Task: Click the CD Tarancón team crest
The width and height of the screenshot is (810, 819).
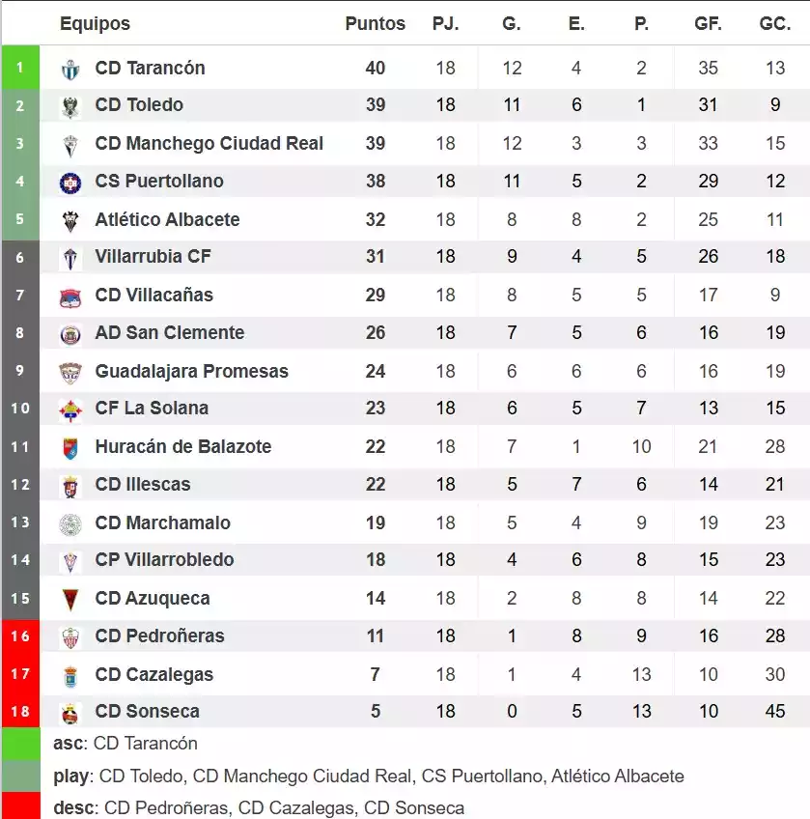Action: (70, 69)
